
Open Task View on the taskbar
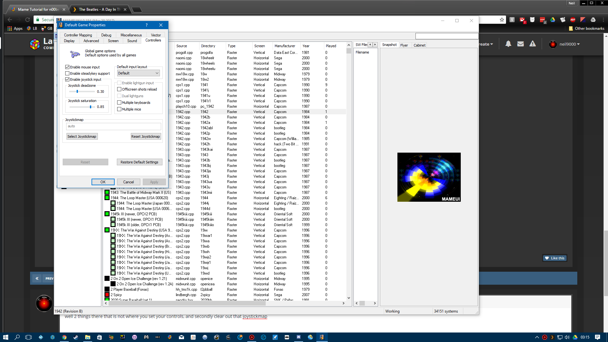(28, 337)
